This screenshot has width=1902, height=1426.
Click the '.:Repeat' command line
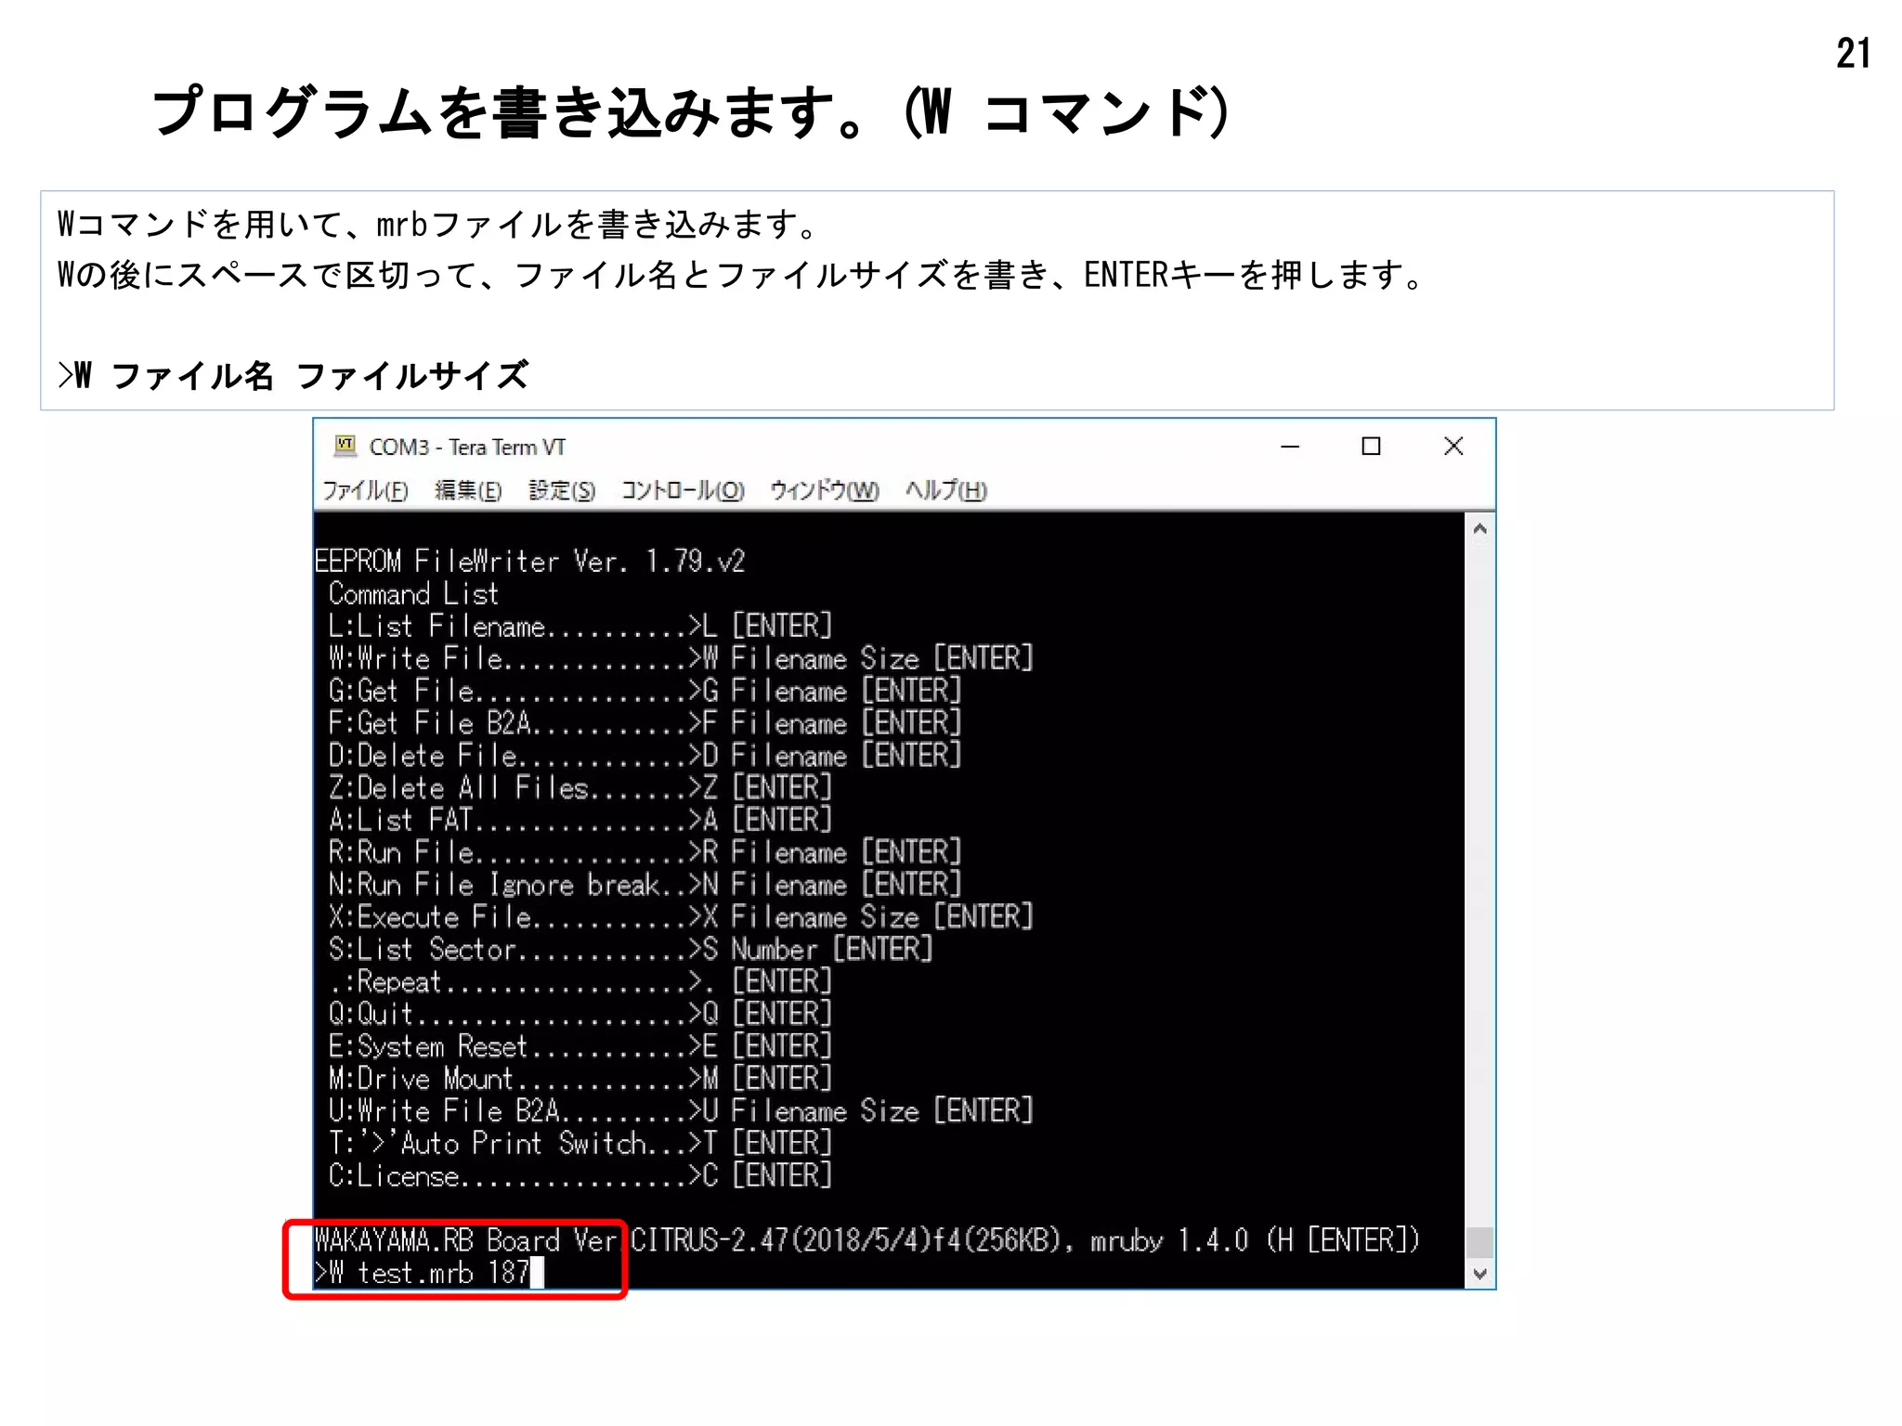(x=580, y=981)
